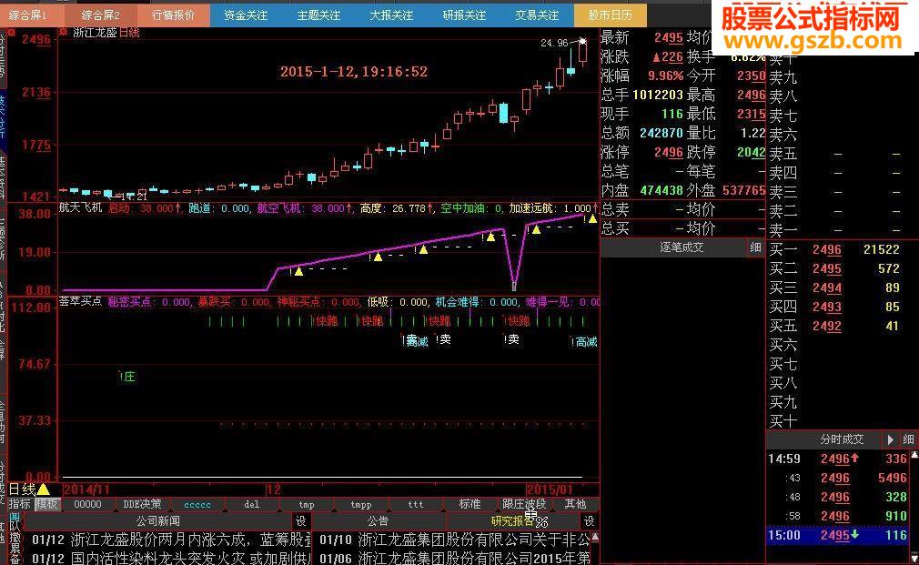Viewport: 919px width, 565px height.
Task: Click play arrow beside 分时成交
Action: click(890, 439)
